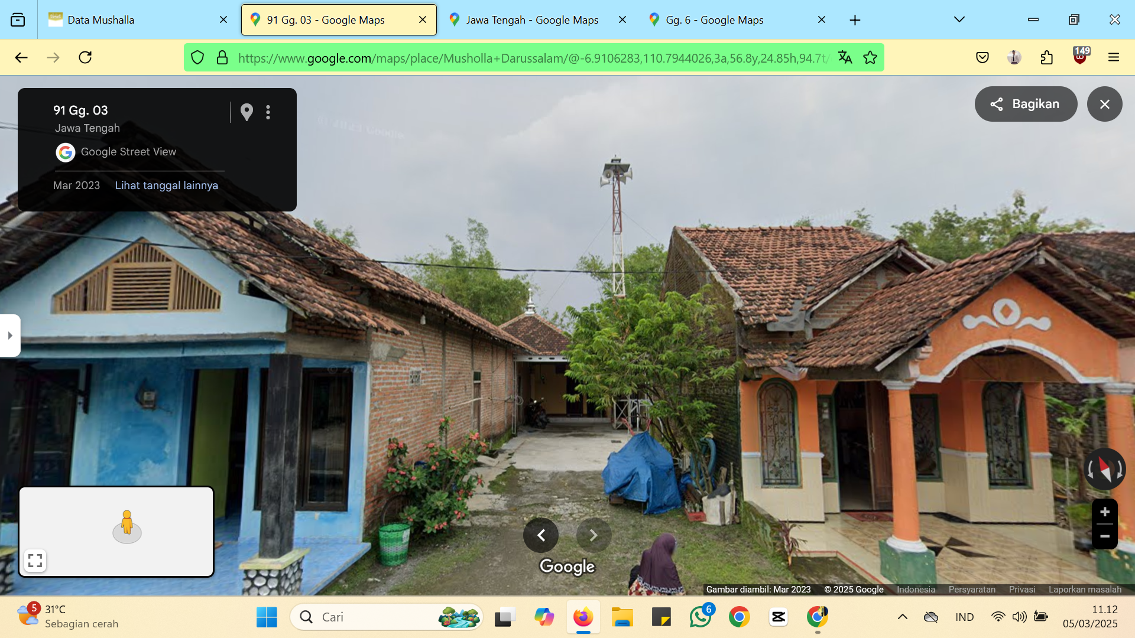Screen dimensions: 1135x638
Task: Zoom in with the plus button
Action: (1104, 512)
